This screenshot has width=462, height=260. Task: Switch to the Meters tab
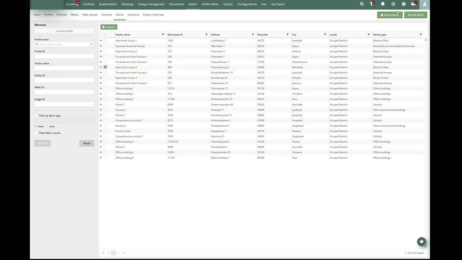point(74,15)
